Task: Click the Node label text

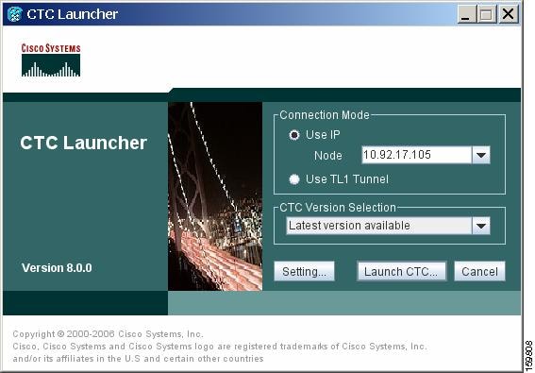Action: (x=328, y=156)
